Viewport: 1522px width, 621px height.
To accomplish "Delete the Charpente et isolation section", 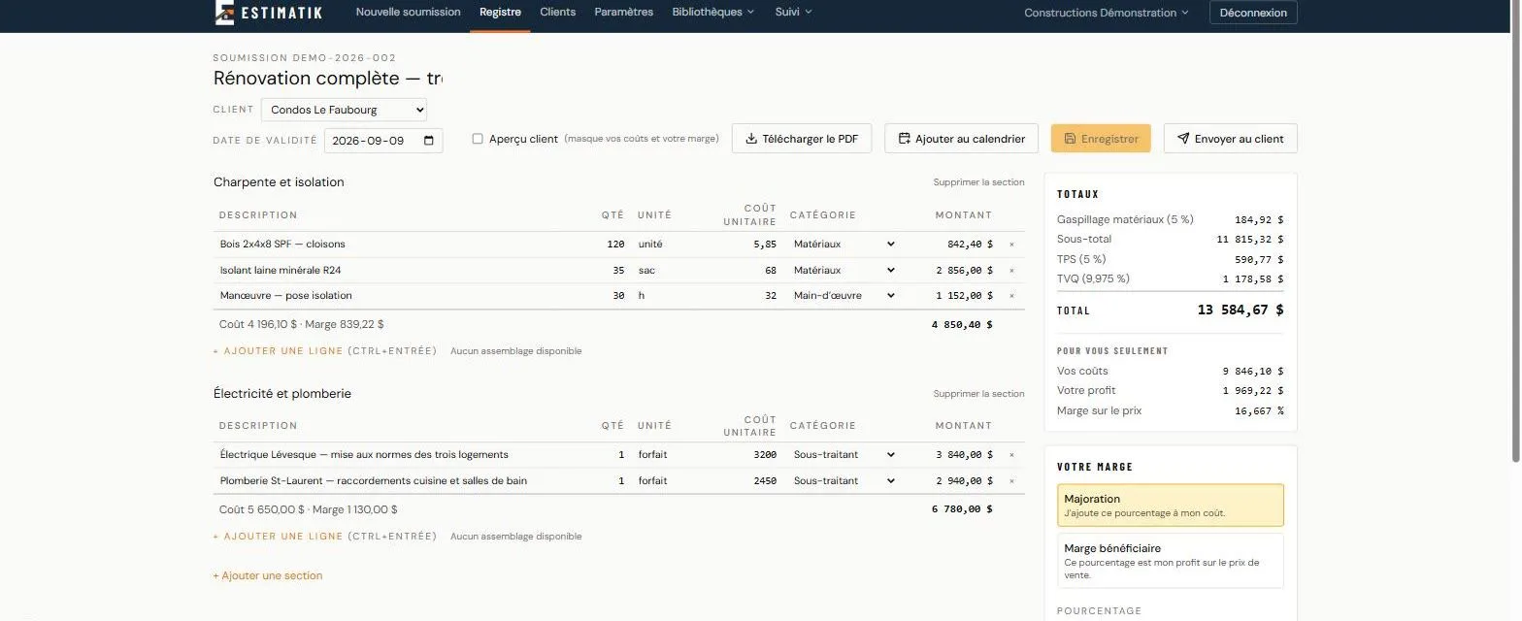I will (978, 182).
